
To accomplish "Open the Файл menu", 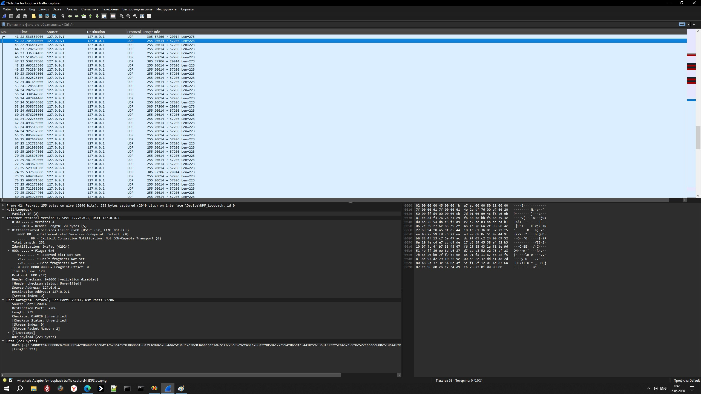I will click(x=7, y=9).
